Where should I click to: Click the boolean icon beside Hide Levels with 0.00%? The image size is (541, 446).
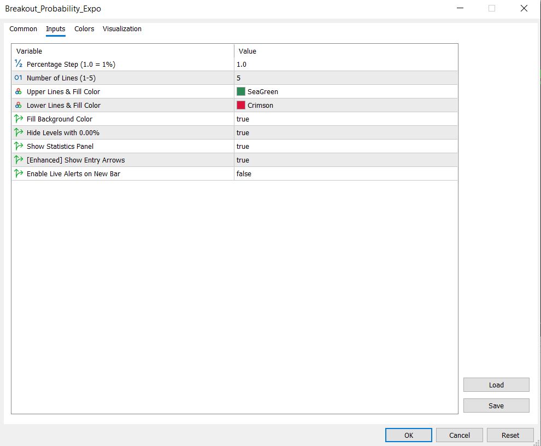pos(18,132)
